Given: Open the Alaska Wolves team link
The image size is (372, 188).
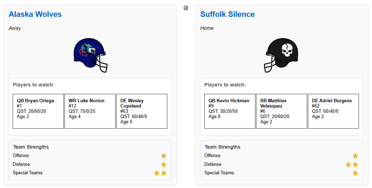Looking at the screenshot, I should point(35,14).
